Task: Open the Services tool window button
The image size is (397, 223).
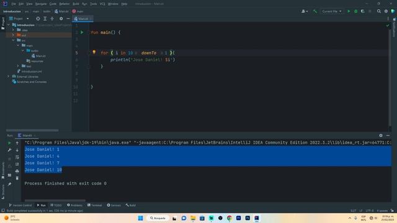Action: (x=114, y=205)
